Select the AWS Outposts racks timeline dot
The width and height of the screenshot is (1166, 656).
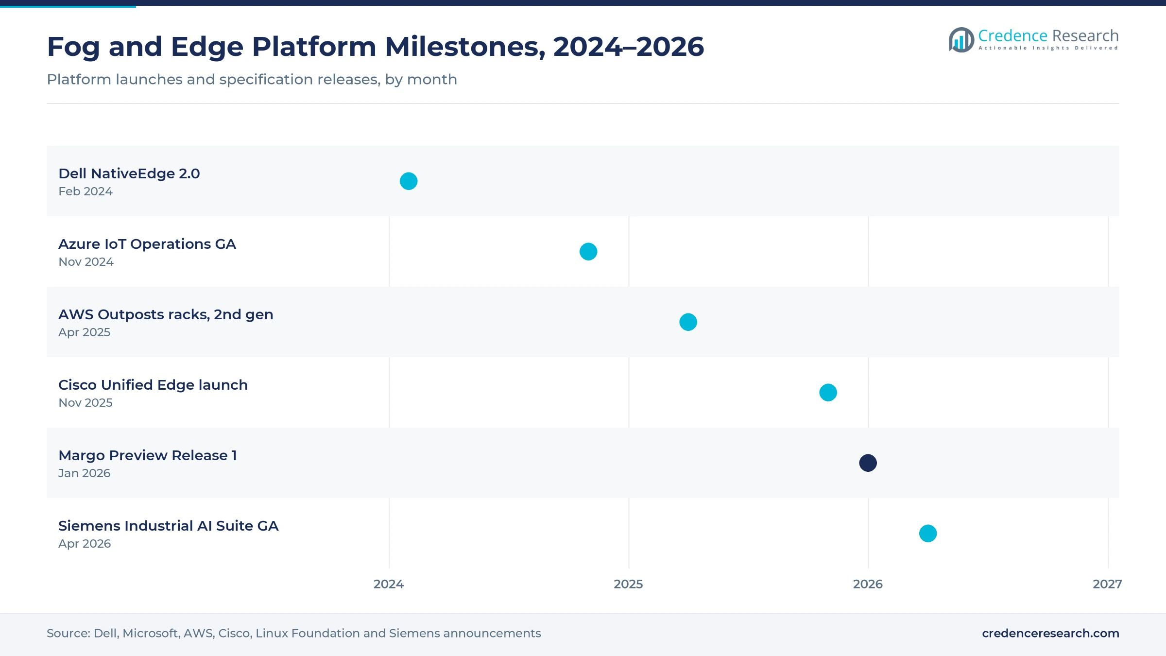pyautogui.click(x=688, y=322)
